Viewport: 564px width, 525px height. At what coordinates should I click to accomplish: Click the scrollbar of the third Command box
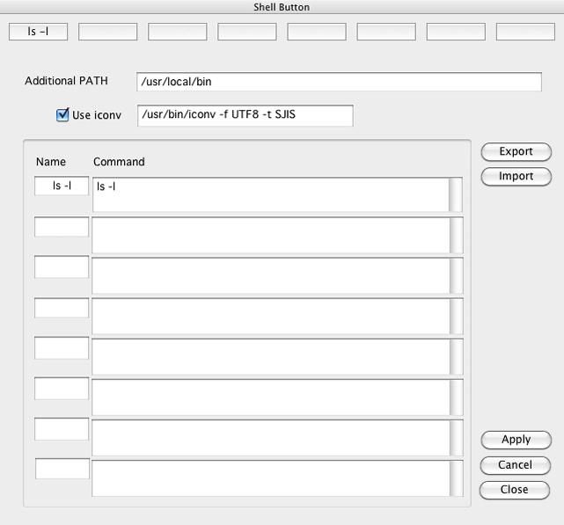coord(457,276)
